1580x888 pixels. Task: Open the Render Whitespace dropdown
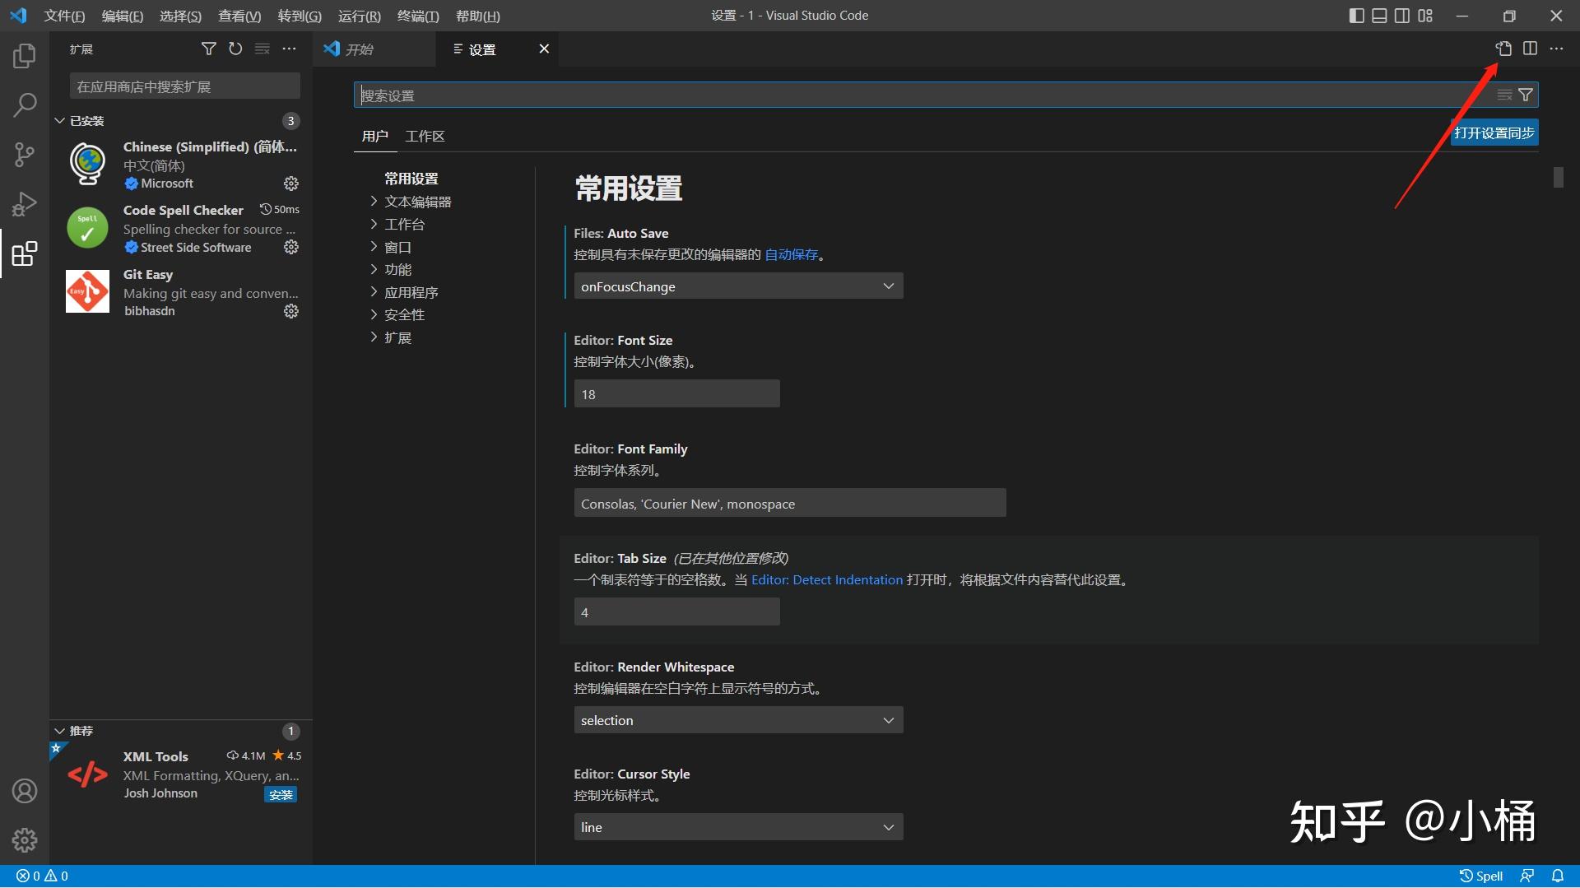737,719
